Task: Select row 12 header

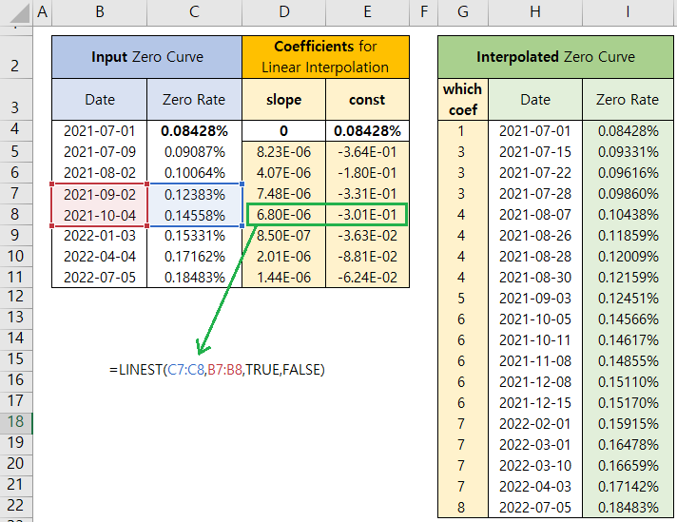Action: [x=16, y=297]
